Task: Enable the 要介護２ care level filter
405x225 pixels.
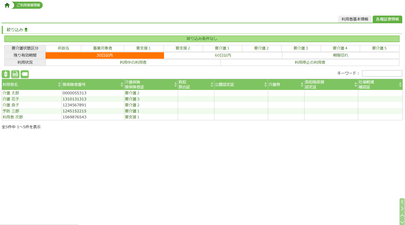Action: pos(261,48)
